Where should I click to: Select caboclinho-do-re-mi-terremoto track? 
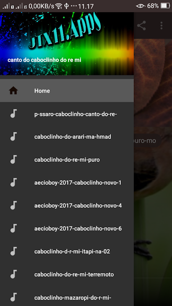[x=67, y=274]
